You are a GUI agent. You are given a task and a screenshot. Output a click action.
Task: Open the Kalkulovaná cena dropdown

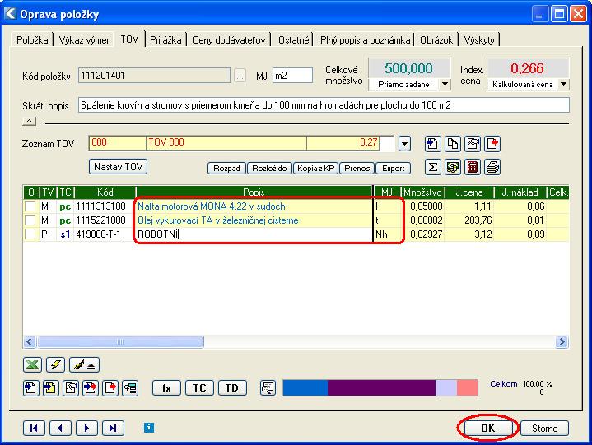click(x=563, y=84)
